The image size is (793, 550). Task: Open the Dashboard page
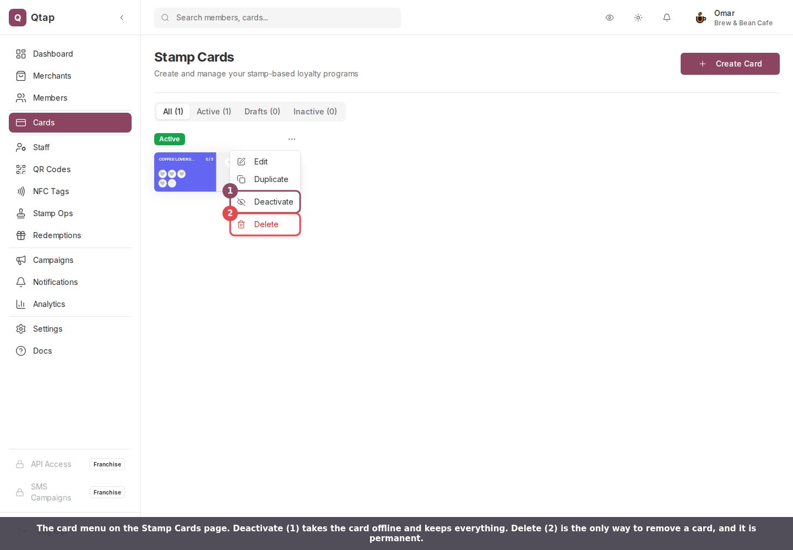coord(70,54)
